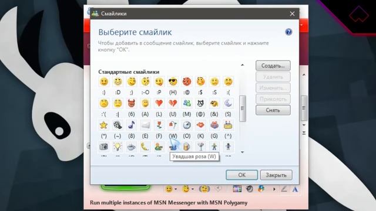Select the red rose (F) emoticon
The width and height of the screenshot is (376, 211).
(x=159, y=125)
